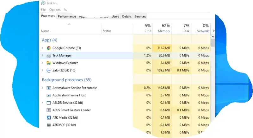Image resolution: width=253 pixels, height=138 pixels.
Task: Open the File menu
Action: (x=43, y=10)
